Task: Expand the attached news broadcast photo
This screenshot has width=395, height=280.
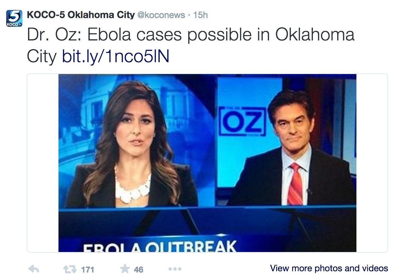Action: (207, 163)
